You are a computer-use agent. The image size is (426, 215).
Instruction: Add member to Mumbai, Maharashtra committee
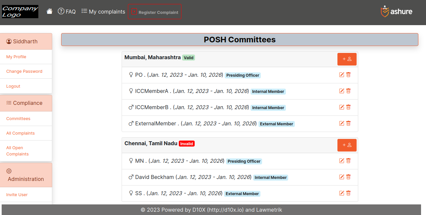coord(347,59)
